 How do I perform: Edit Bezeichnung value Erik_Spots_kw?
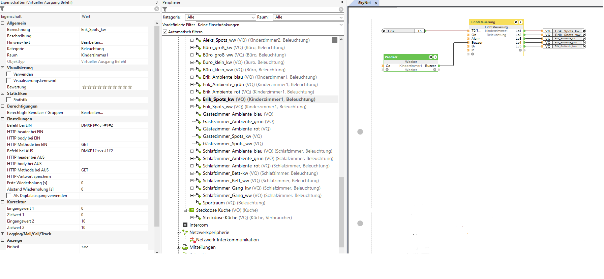tap(114, 30)
